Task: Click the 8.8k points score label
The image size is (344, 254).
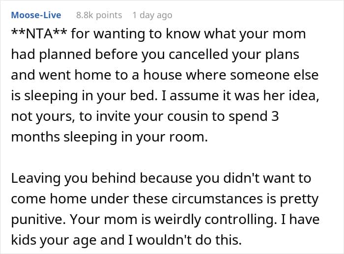Action: point(99,15)
